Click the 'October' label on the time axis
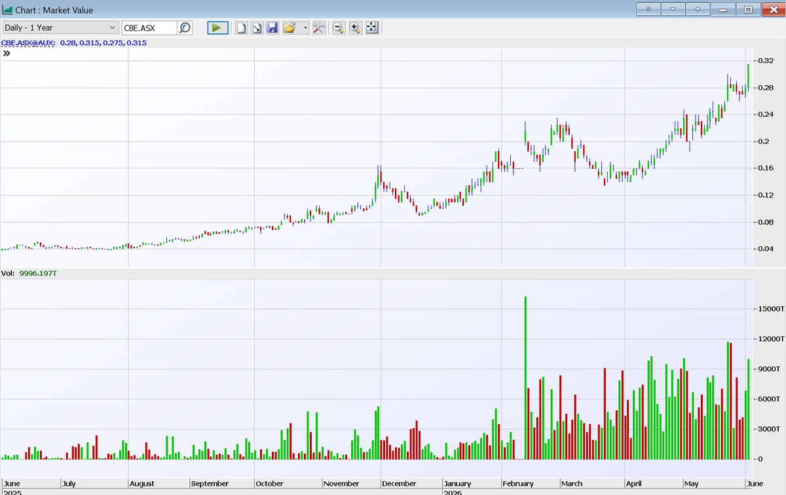The height and width of the screenshot is (495, 786). point(269,484)
